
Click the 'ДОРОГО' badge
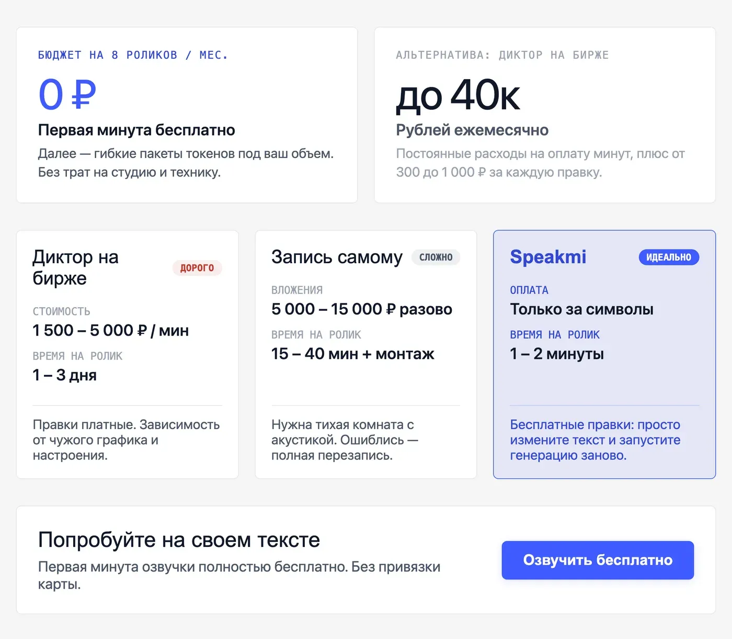(x=197, y=268)
